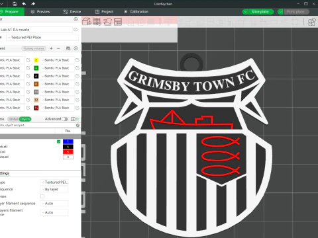Open Bambu PLA Basic dropdown for filament 12

pos(57,100)
